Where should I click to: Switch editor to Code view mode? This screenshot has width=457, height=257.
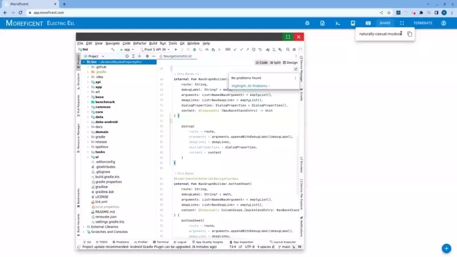point(262,63)
